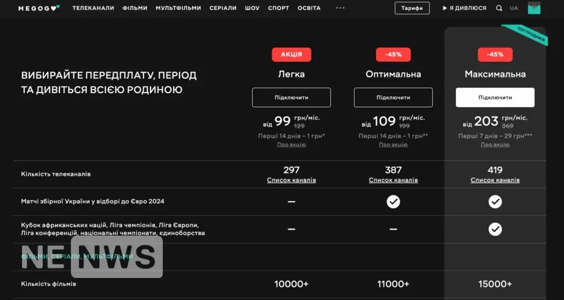Click the 109 грн/міс. price
This screenshot has width=564, height=300.
393,121
